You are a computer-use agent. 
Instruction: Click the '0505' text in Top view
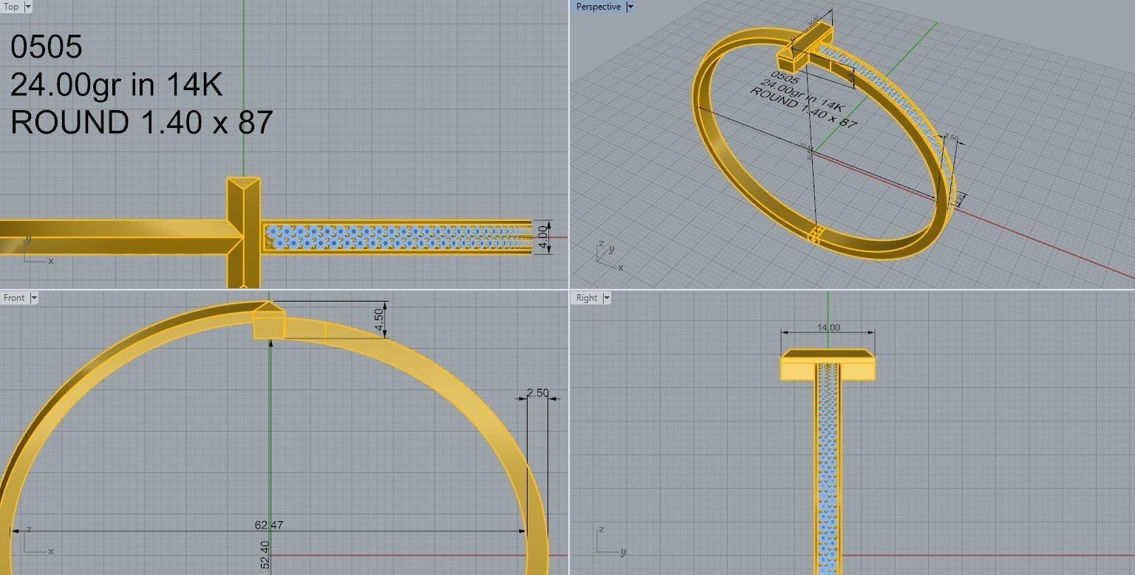click(x=46, y=48)
